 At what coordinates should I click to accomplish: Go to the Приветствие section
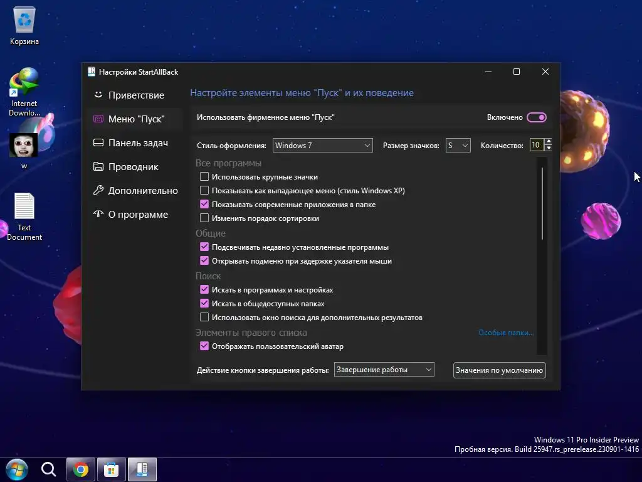point(135,95)
